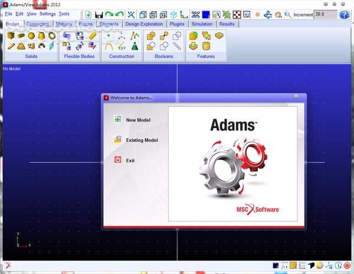The image size is (354, 274).
Task: Click New Model in welcome dialog
Action: [x=138, y=120]
